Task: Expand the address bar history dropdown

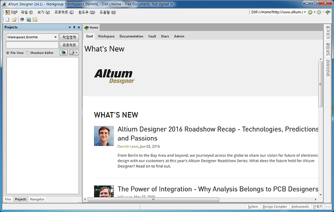Action: click(305, 12)
